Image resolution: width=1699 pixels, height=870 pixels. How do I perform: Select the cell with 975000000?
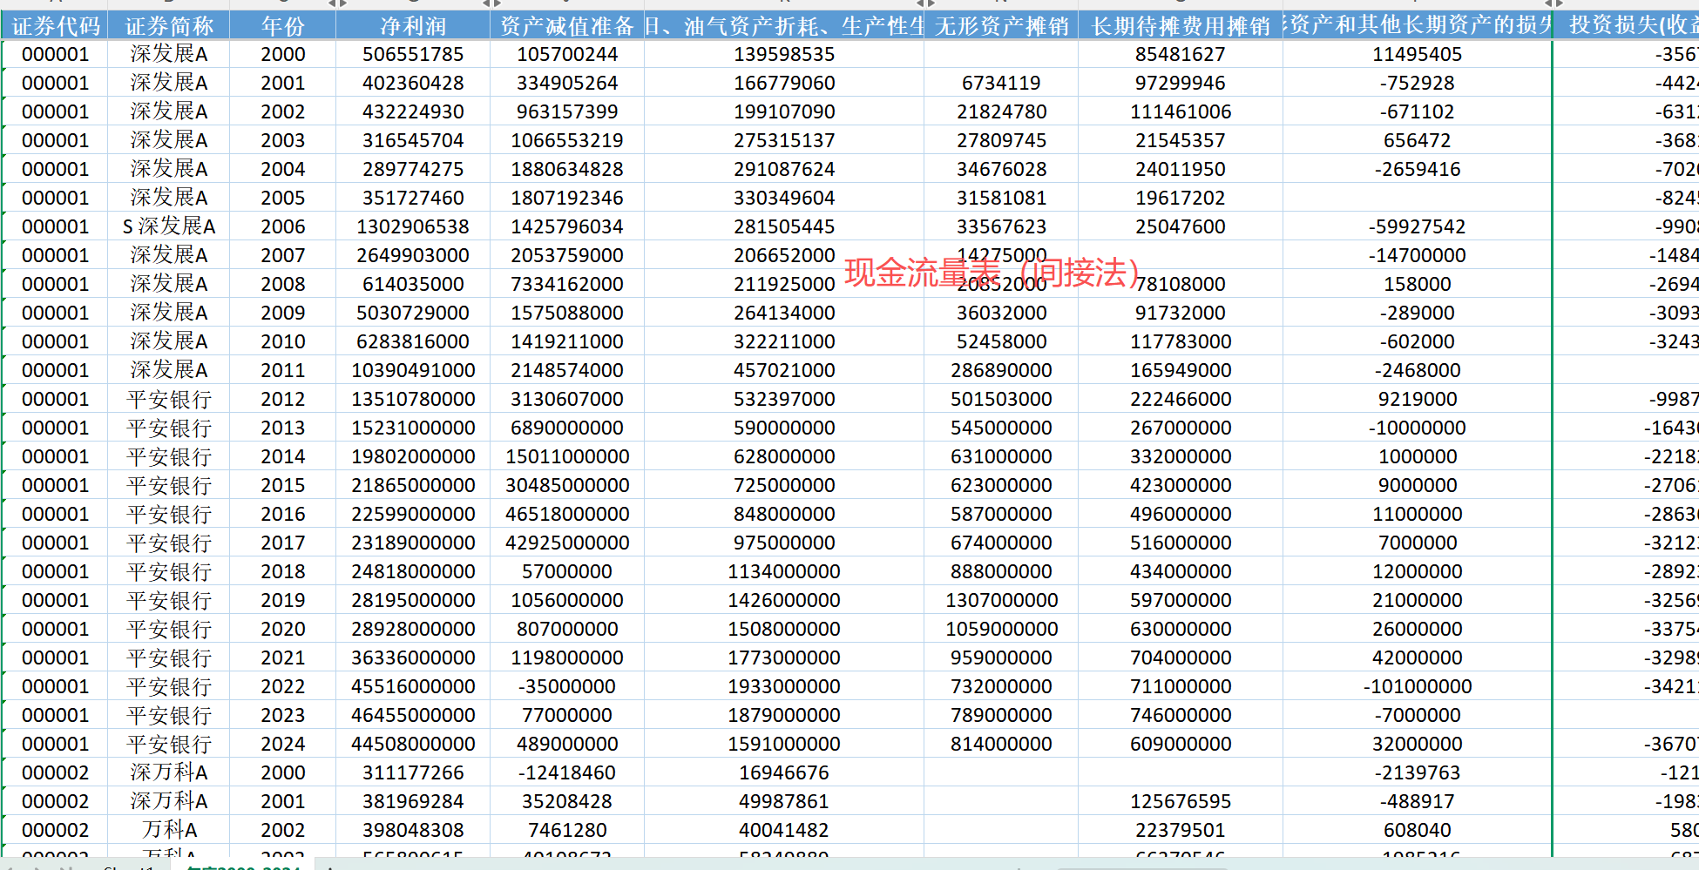click(784, 543)
